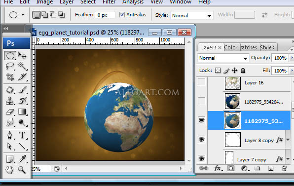Toggle the Anti-alias checkbox
This screenshot has height=186, width=294.
point(122,15)
